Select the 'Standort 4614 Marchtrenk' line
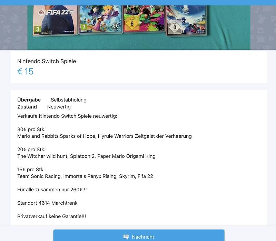 coord(47,203)
